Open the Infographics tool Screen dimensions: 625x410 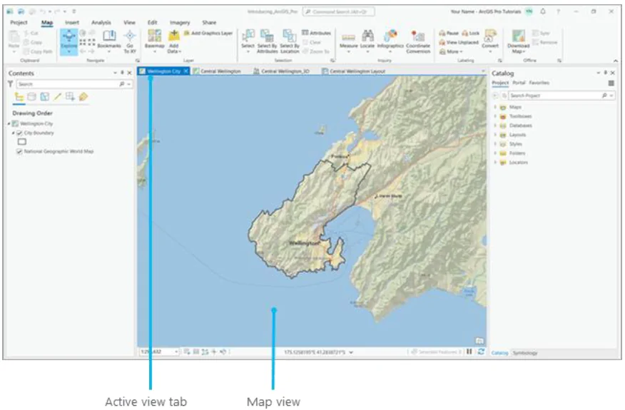[x=390, y=40]
